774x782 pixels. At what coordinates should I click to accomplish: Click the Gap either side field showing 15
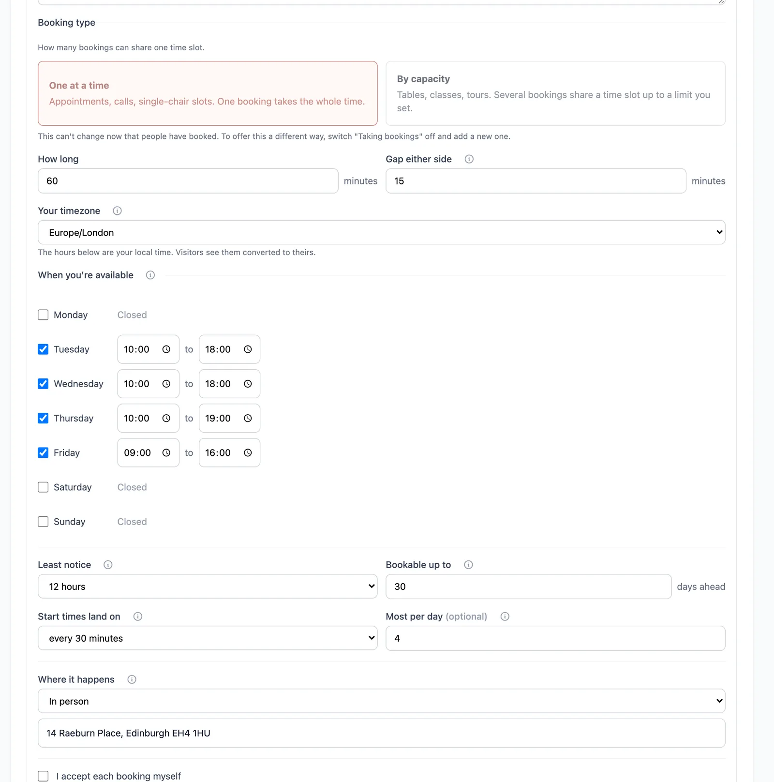click(x=536, y=181)
